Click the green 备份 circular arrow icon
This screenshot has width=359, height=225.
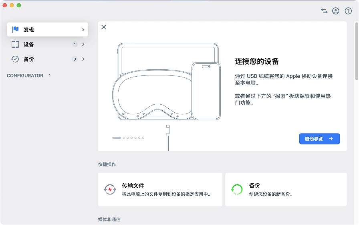[237, 189]
